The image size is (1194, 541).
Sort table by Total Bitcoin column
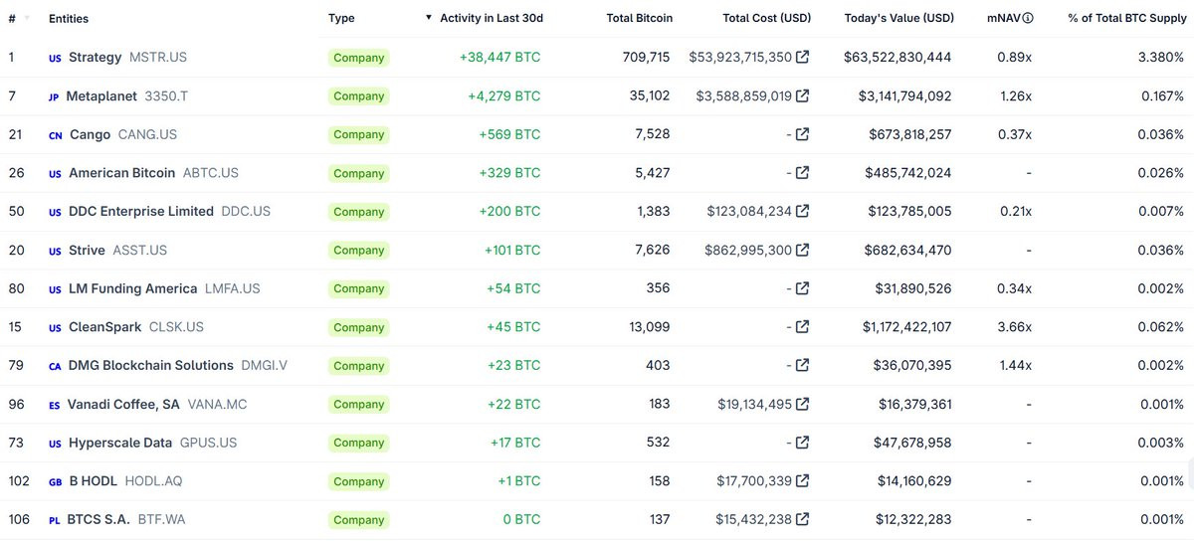pyautogui.click(x=639, y=18)
